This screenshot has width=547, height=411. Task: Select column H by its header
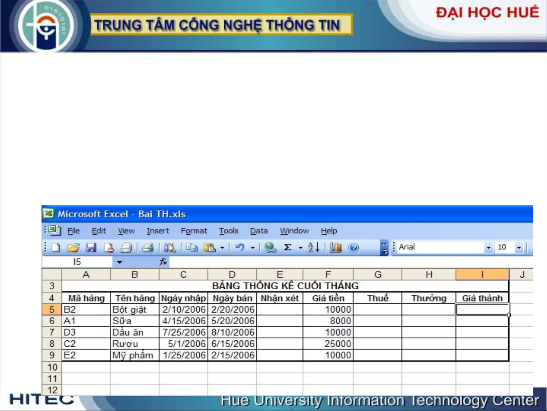pos(429,275)
